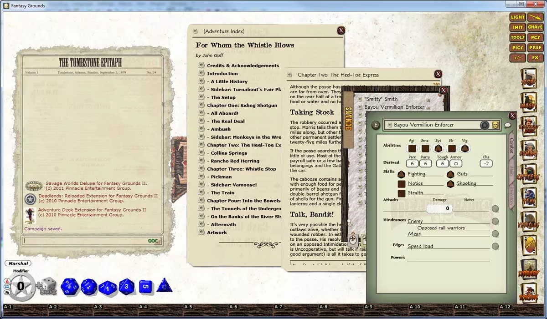Click the Humans side tab on the list window
Screen dimensions: 547x319
(x=348, y=120)
